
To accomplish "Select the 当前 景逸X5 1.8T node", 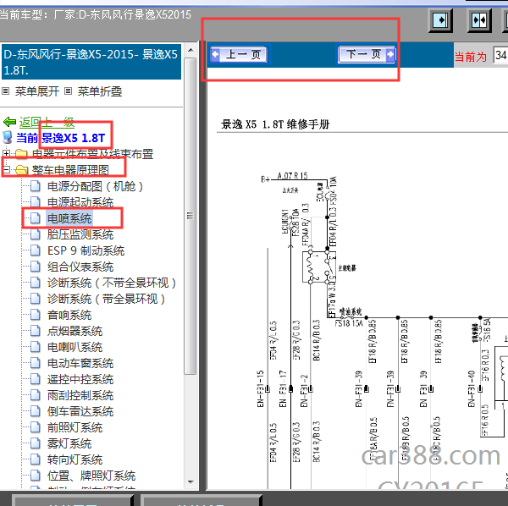I will pos(61,138).
